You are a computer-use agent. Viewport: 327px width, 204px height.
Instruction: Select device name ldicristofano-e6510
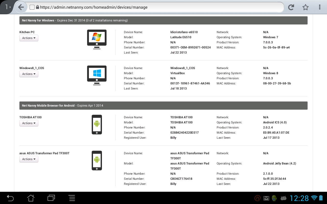click(184, 32)
